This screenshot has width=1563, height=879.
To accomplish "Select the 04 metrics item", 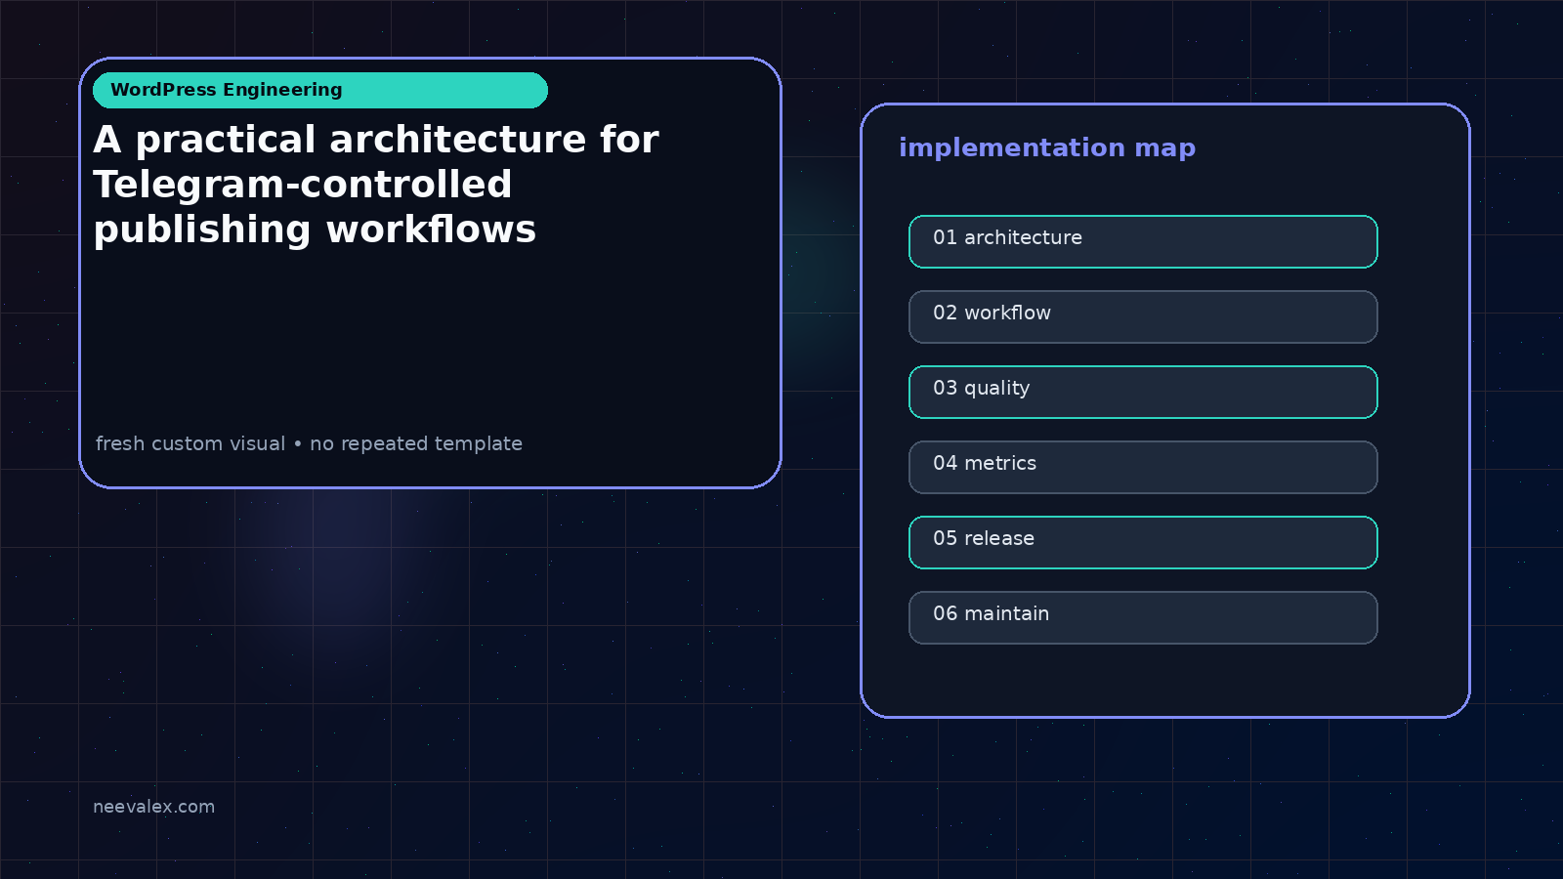I will pyautogui.click(x=1143, y=467).
